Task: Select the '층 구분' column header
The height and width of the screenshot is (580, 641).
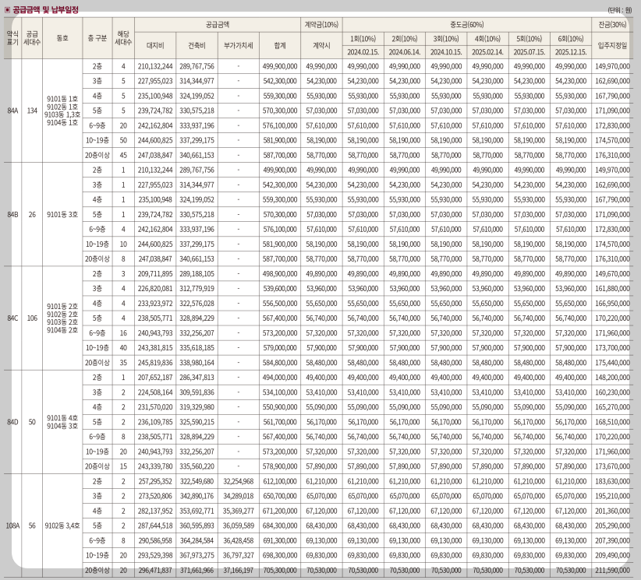Action: click(97, 38)
